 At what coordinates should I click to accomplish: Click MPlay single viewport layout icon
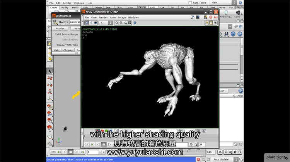pyautogui.click(x=215, y=23)
